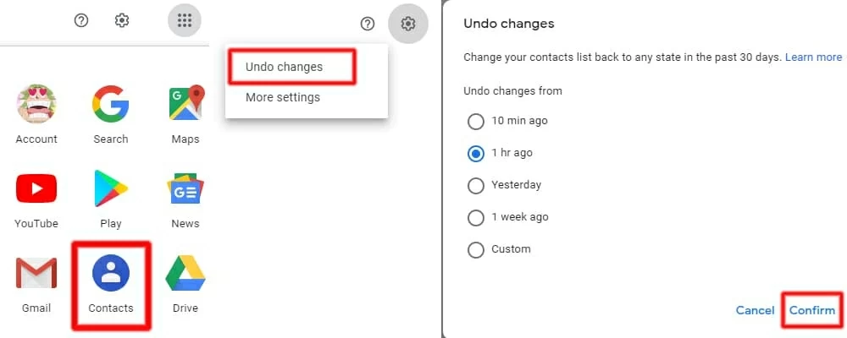The height and width of the screenshot is (338, 847).
Task: Click the Account profile avatar
Action: 36,105
